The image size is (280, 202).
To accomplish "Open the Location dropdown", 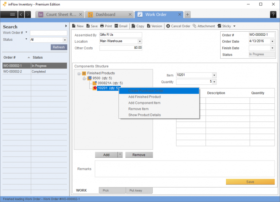I will point(140,41).
